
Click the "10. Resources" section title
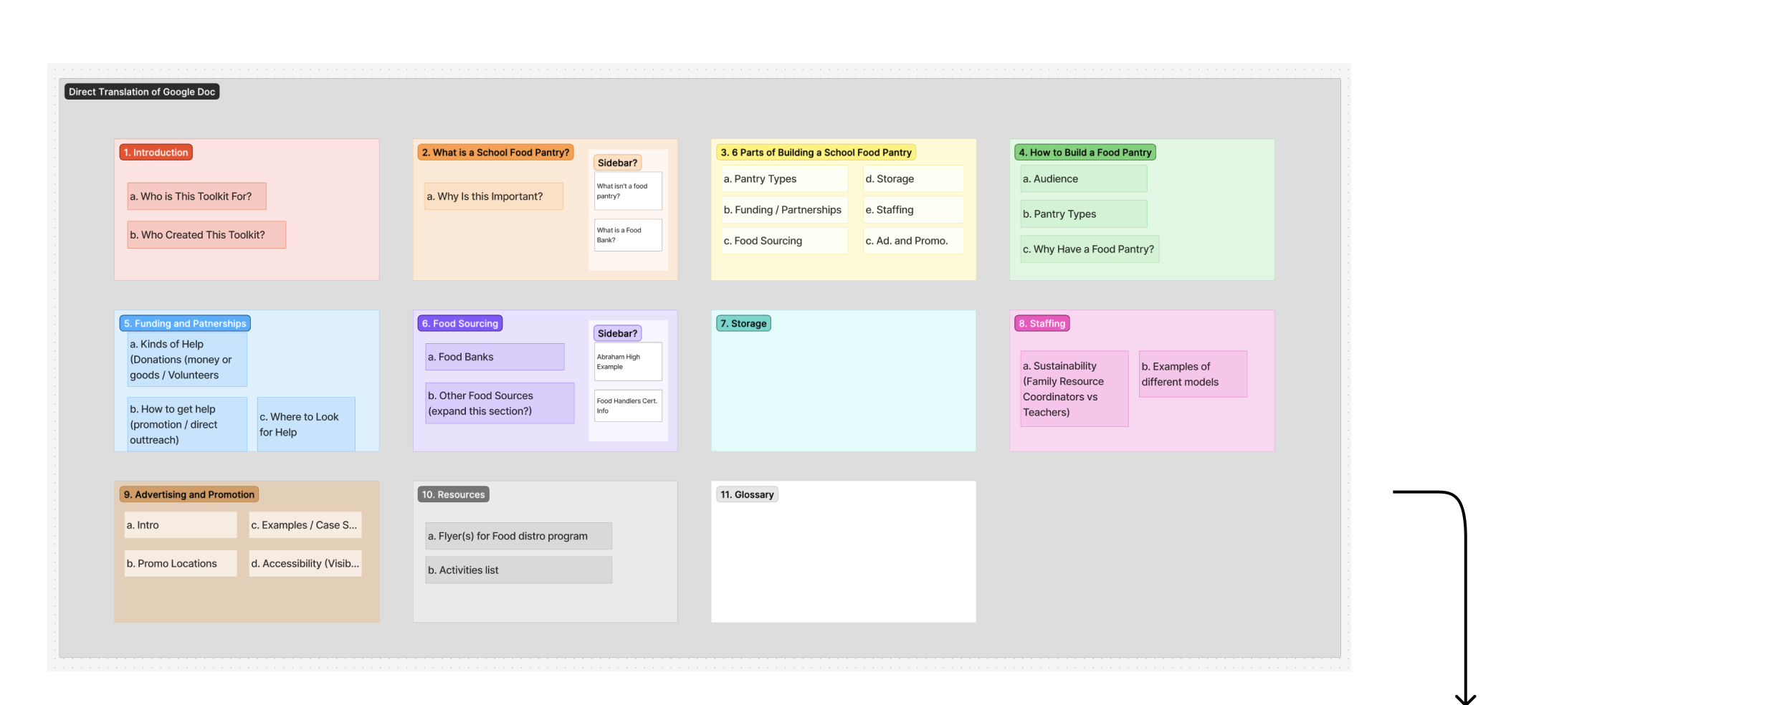[453, 494]
